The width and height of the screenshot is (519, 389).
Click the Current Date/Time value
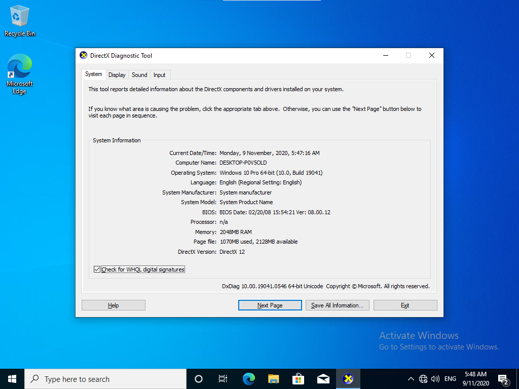[270, 153]
